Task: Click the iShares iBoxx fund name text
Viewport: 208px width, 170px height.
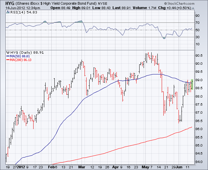Action: click(56, 3)
